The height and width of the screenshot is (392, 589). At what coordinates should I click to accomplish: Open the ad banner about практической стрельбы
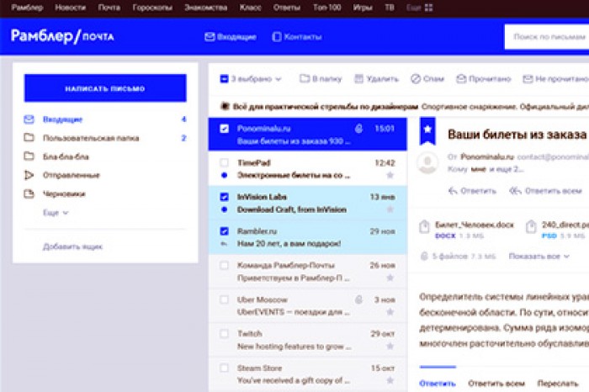pyautogui.click(x=399, y=107)
